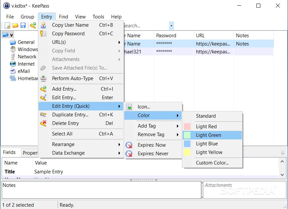Image resolution: width=288 pixels, height=209 pixels.
Task: Click the KeePass lock icon in title bar
Action: click(x=7, y=6)
